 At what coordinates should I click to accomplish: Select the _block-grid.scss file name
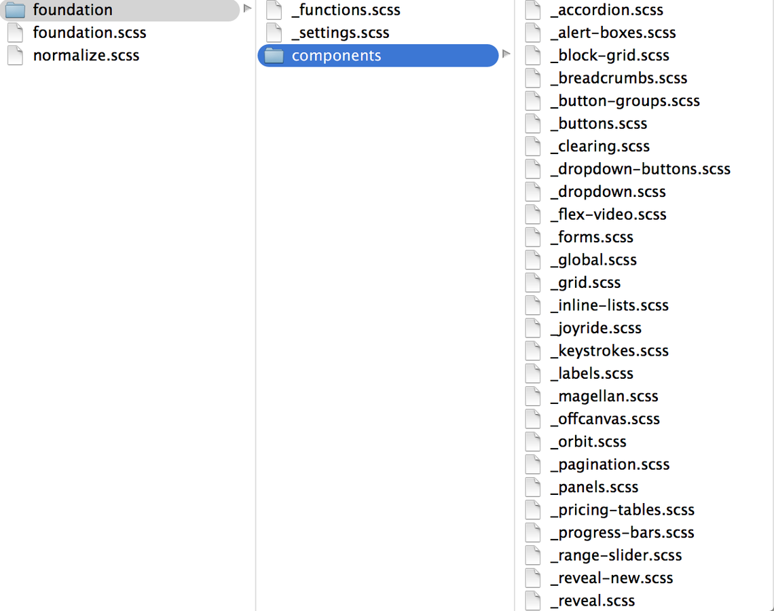610,55
